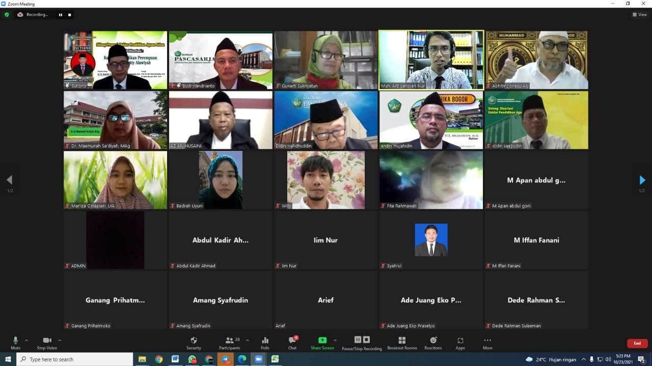Click the red End meeting button
Viewport: 652px width, 366px height.
coord(637,343)
